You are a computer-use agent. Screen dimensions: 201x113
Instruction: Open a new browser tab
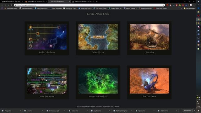point(97,2)
